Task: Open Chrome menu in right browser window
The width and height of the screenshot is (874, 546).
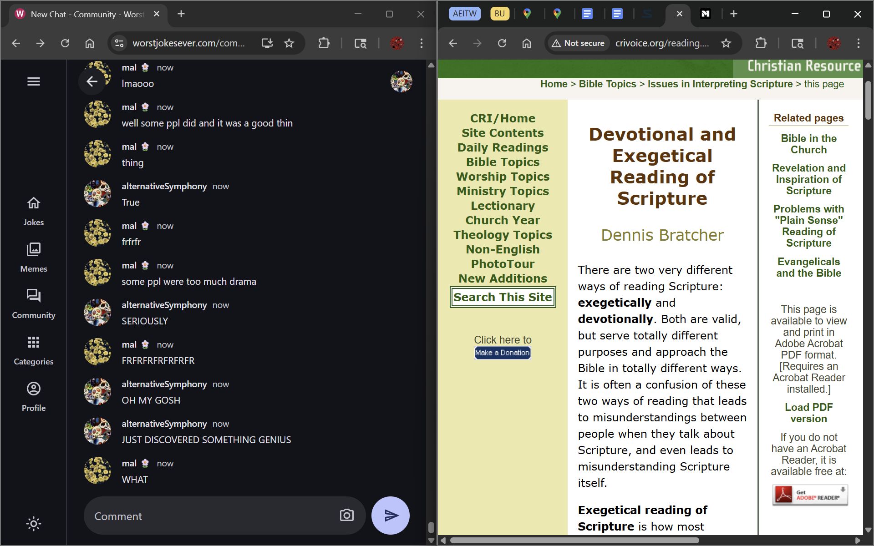Action: pos(859,43)
